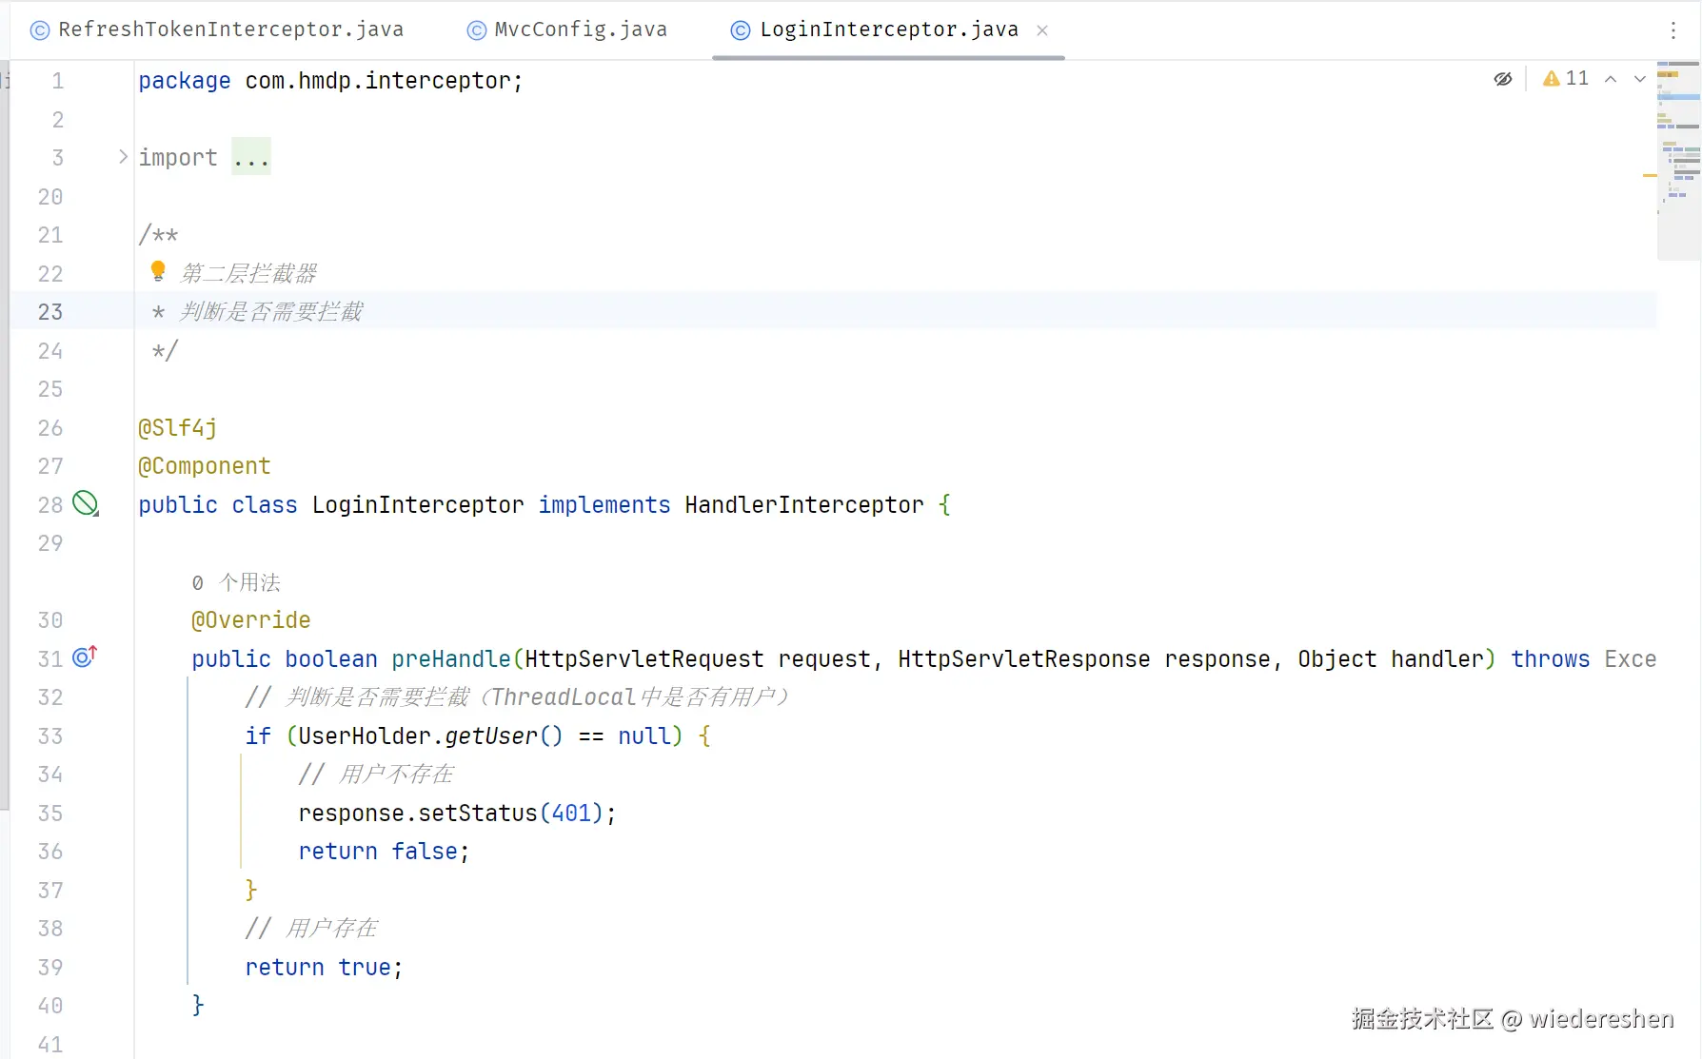1702x1059 pixels.
Task: Click the @Slf4j annotation
Action: (x=178, y=428)
